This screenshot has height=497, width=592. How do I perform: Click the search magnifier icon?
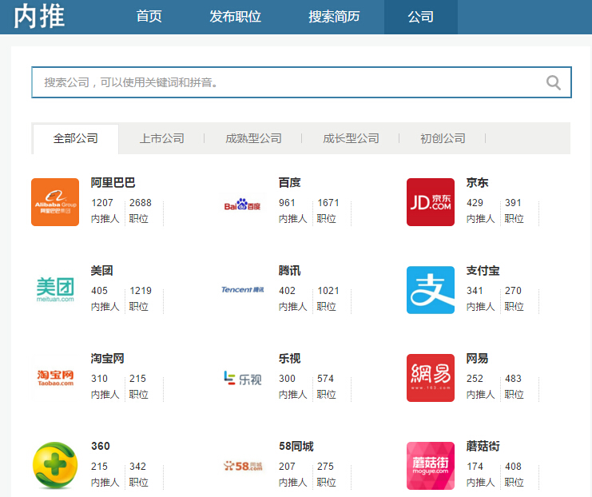[x=554, y=82]
